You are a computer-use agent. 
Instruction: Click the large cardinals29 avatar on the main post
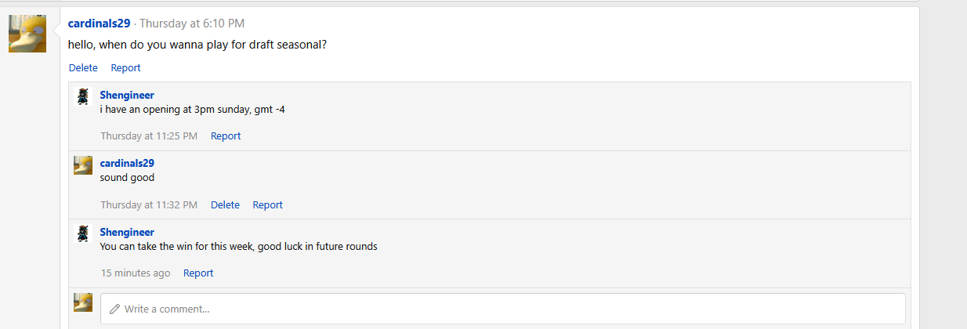[x=27, y=34]
